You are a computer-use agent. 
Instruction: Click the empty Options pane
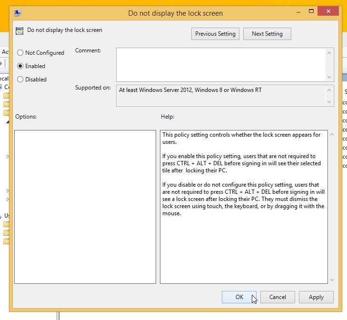85,207
